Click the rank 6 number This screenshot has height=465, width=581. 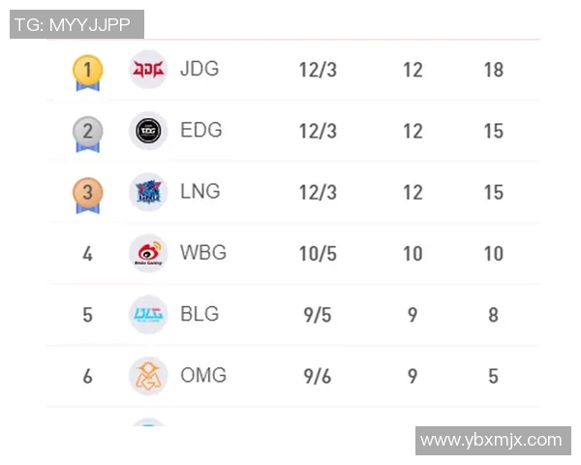point(87,376)
